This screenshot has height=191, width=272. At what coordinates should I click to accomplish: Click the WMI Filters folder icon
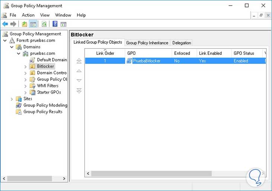point(32,86)
